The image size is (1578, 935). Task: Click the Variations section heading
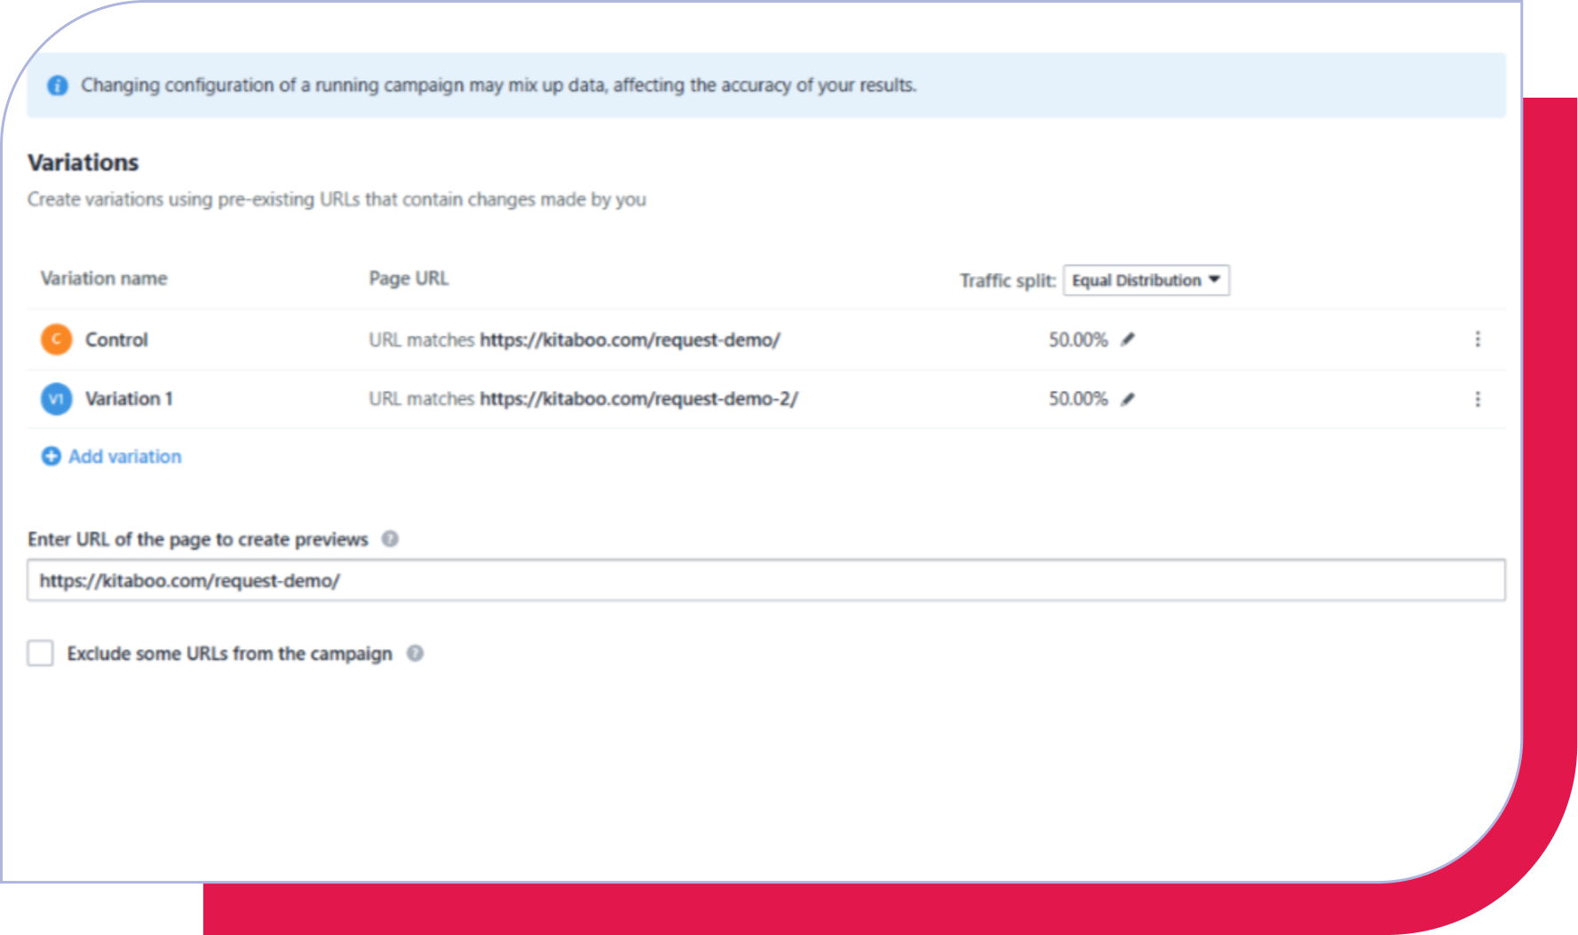coord(83,162)
